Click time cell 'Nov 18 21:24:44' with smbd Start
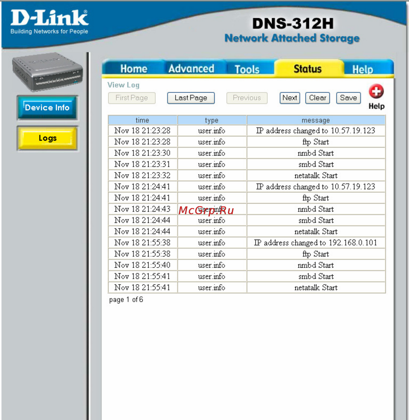The height and width of the screenshot is (420, 409). click(142, 220)
